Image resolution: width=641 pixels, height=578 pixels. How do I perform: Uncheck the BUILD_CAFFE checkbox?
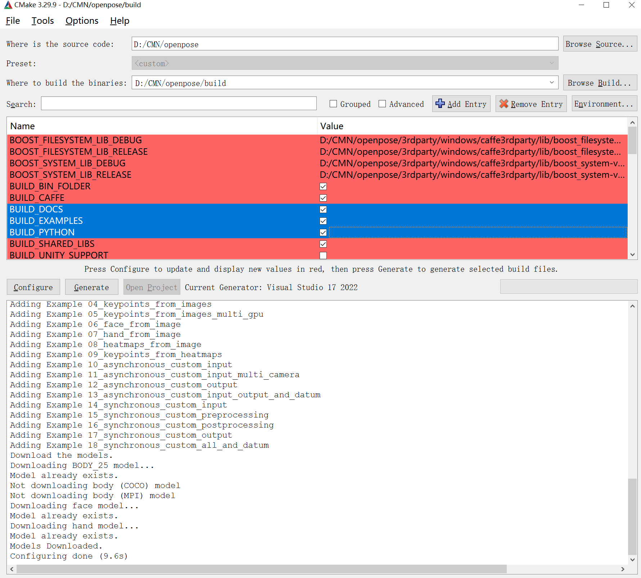323,198
